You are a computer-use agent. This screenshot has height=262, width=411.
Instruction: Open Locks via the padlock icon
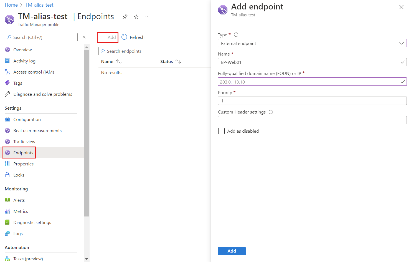[7, 175]
